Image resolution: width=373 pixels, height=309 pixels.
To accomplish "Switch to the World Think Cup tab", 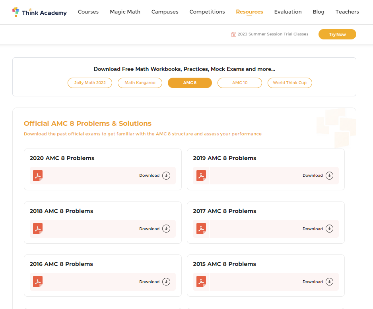I will (290, 83).
